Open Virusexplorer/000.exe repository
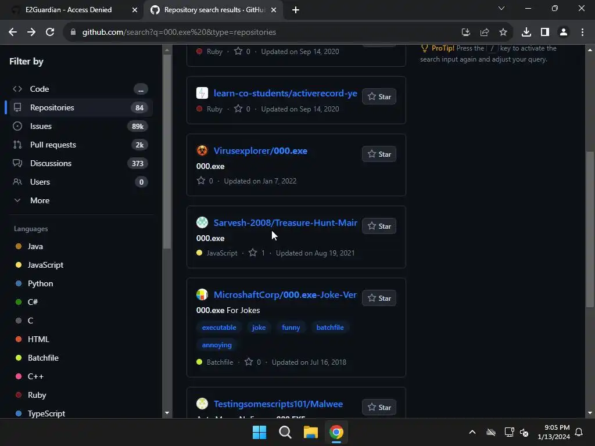Viewport: 595px width, 446px height. point(260,151)
